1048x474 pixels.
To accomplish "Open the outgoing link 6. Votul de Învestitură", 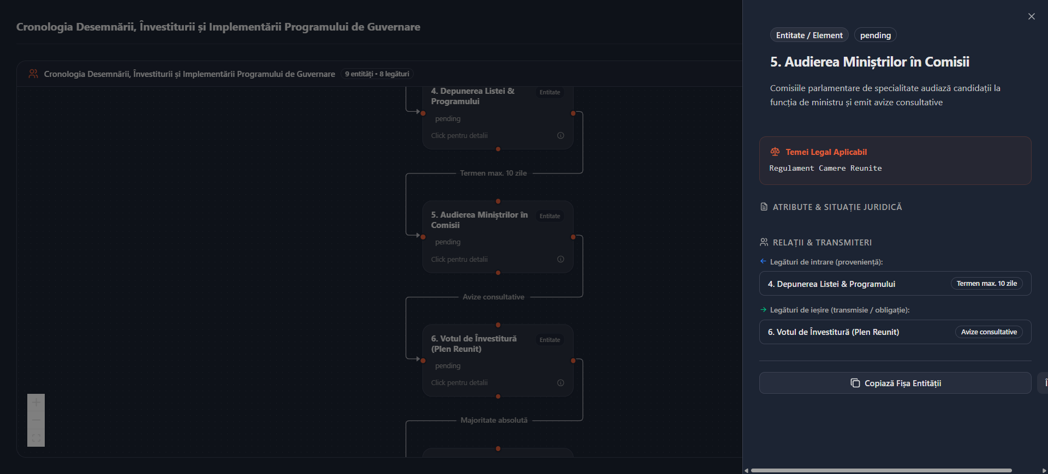I will [895, 332].
